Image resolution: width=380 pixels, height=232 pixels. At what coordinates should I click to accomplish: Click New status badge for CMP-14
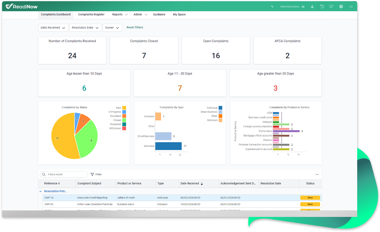click(310, 198)
